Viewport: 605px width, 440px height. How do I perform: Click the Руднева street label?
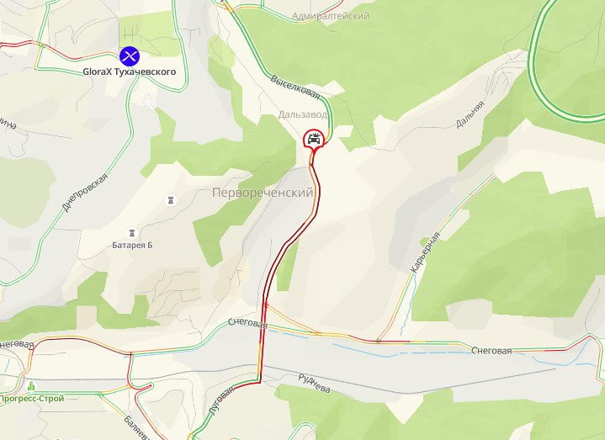[x=315, y=384]
